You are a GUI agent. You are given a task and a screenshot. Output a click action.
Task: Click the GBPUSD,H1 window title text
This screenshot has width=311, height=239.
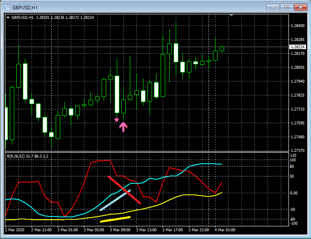coord(25,8)
